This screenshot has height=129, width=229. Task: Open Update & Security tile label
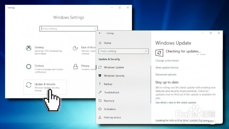(x=45, y=84)
